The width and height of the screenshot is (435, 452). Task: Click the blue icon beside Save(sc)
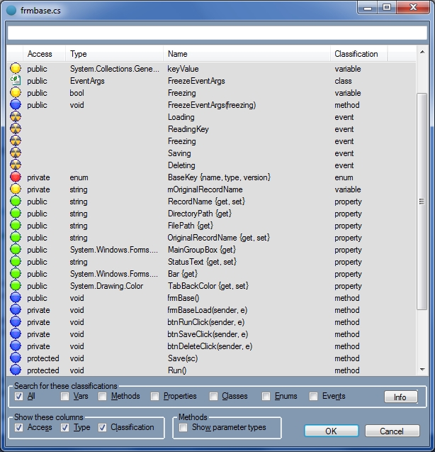pyautogui.click(x=16, y=358)
